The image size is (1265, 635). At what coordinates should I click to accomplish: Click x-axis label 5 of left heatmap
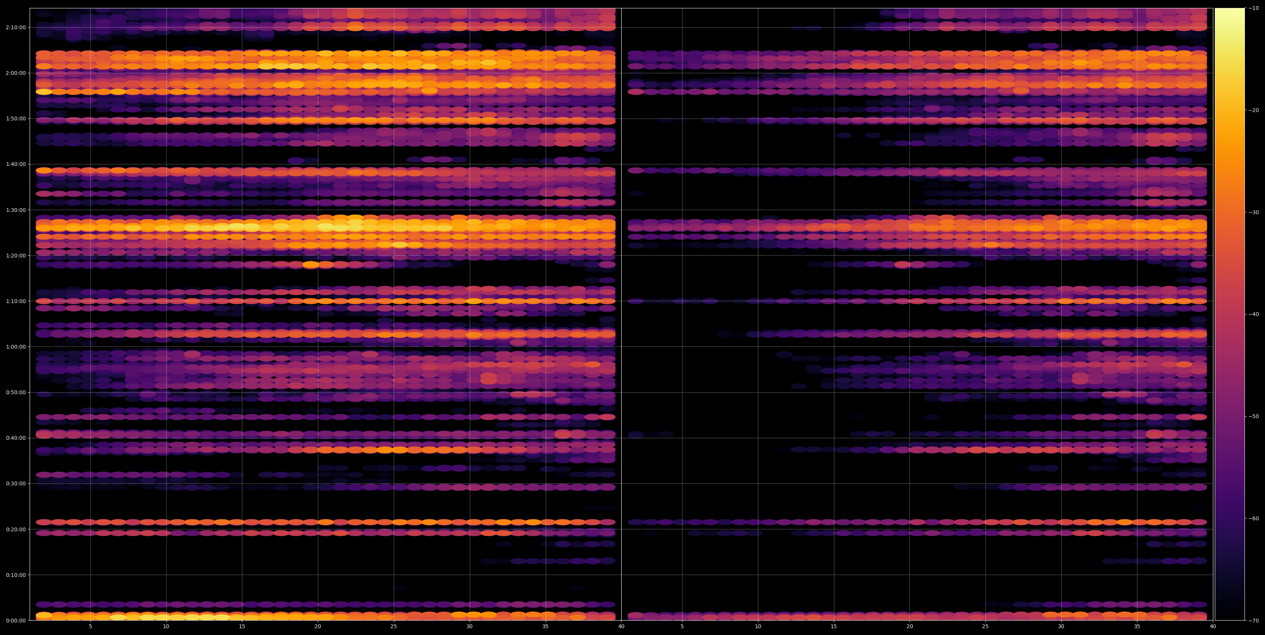pos(90,627)
